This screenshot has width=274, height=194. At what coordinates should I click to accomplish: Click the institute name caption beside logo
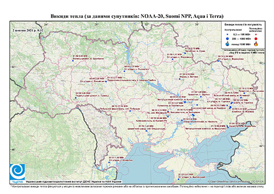(x=74, y=181)
